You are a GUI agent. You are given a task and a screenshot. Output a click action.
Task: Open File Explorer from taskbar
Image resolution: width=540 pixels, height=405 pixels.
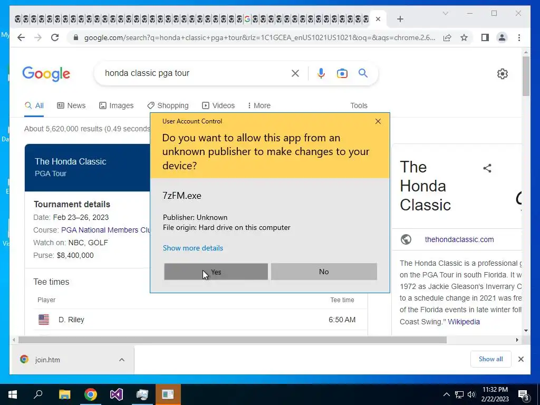tap(64, 394)
